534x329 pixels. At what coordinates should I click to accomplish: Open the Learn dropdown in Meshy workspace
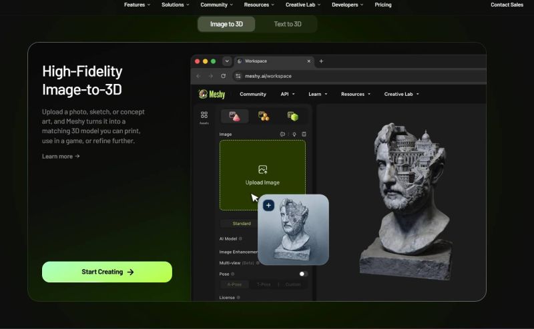tap(318, 94)
